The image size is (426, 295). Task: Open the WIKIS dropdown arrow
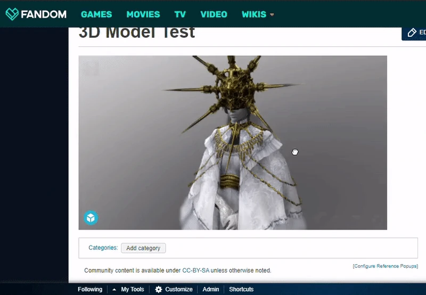click(x=272, y=15)
